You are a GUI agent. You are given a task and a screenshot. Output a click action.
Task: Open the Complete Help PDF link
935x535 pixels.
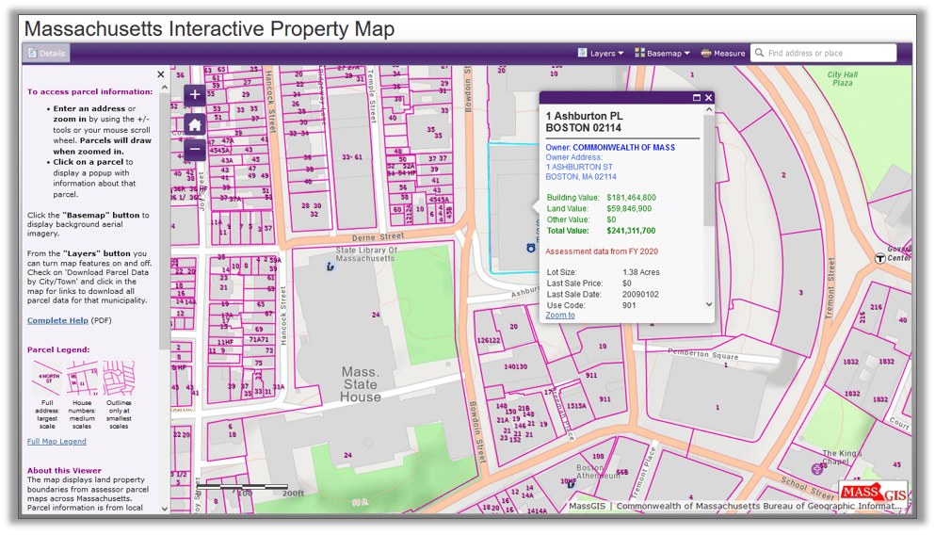click(57, 320)
